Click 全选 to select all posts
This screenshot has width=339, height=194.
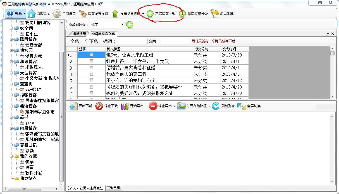click(74, 41)
